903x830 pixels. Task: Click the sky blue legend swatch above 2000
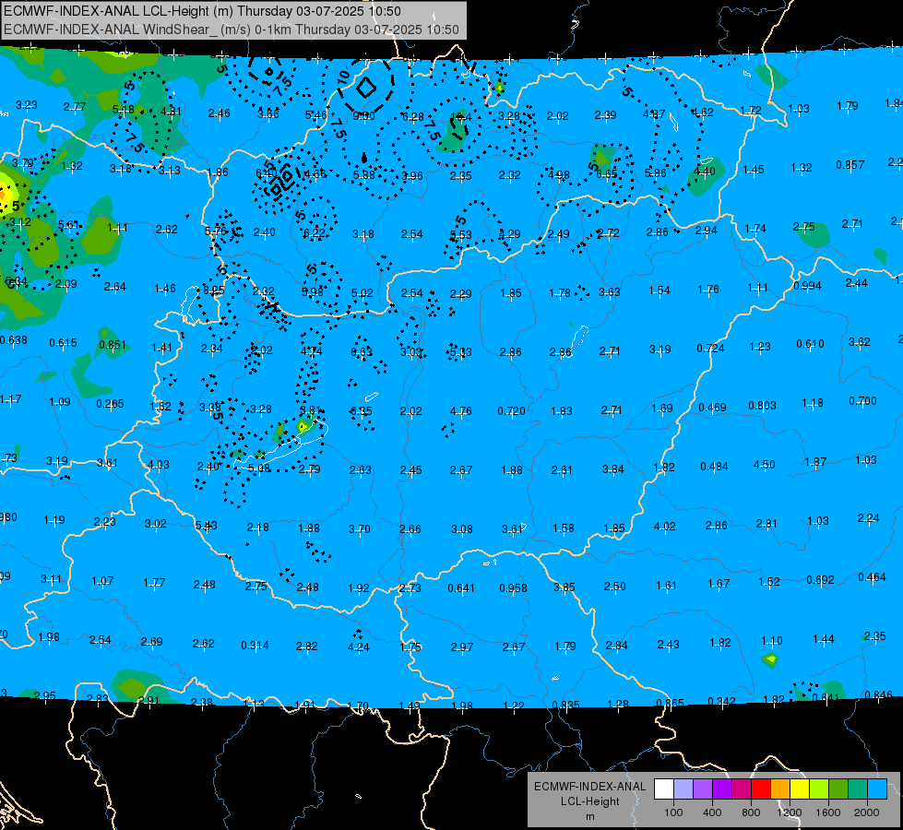(877, 789)
